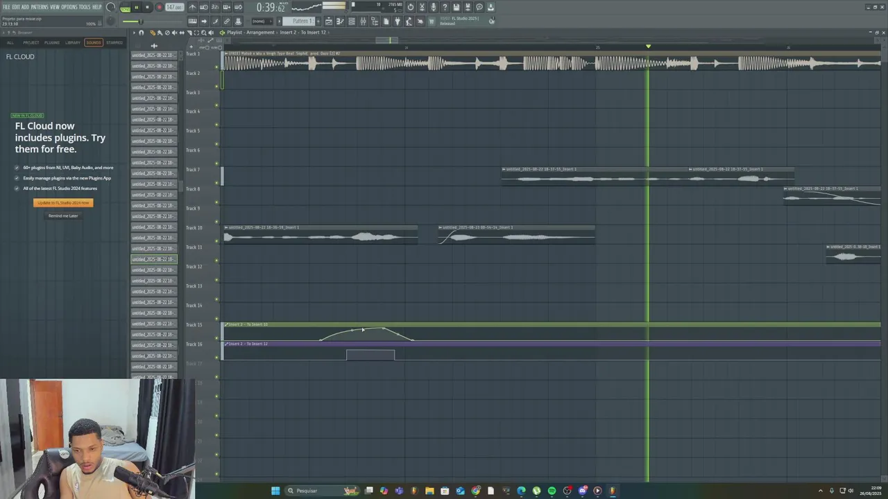Toggle the 3-2-1 countdown before recording
Image resolution: width=888 pixels, height=499 pixels.
click(x=215, y=7)
